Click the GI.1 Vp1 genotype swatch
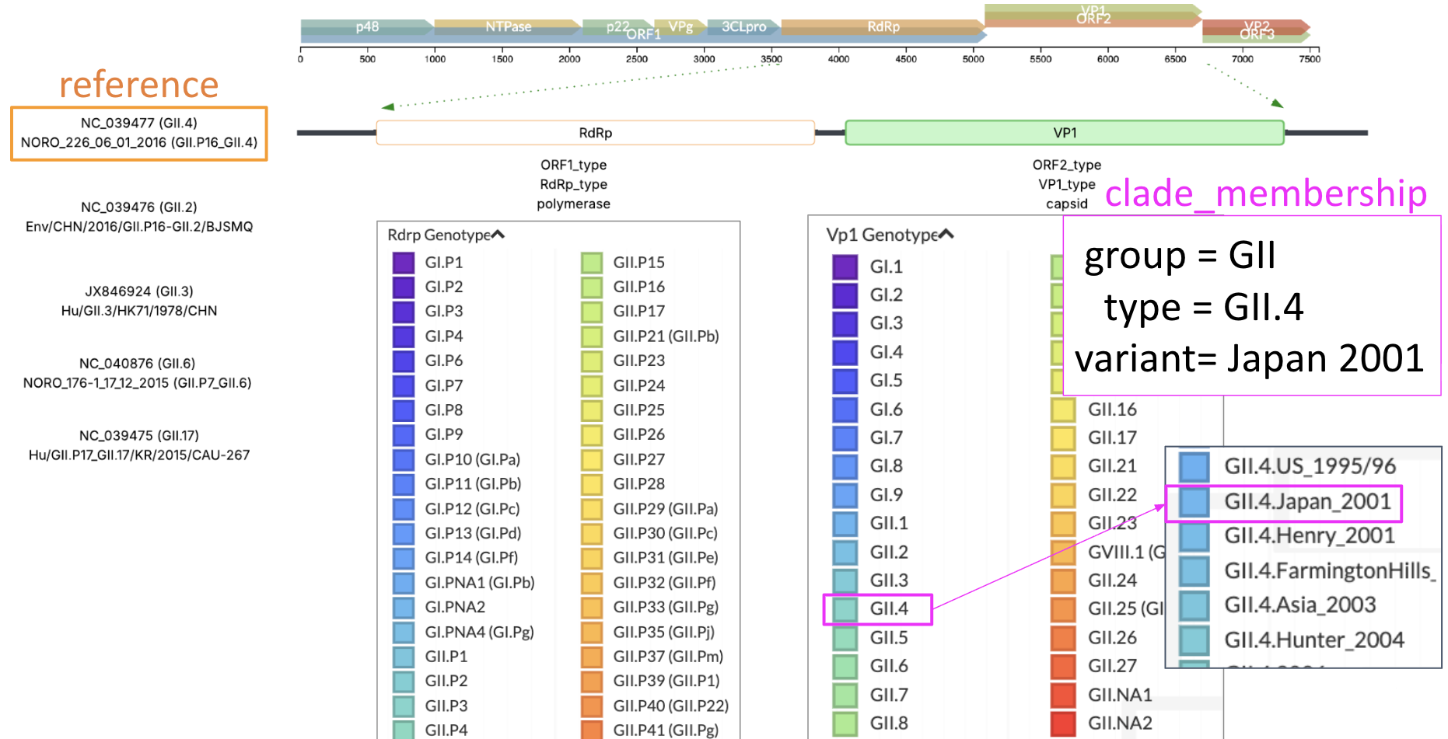The image size is (1448, 739). click(845, 267)
